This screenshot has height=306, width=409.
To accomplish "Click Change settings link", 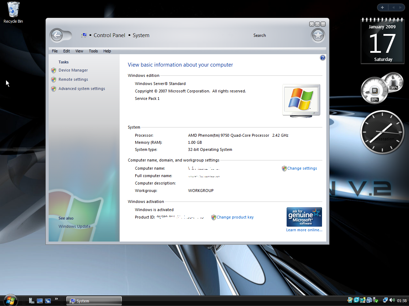I will pos(302,168).
